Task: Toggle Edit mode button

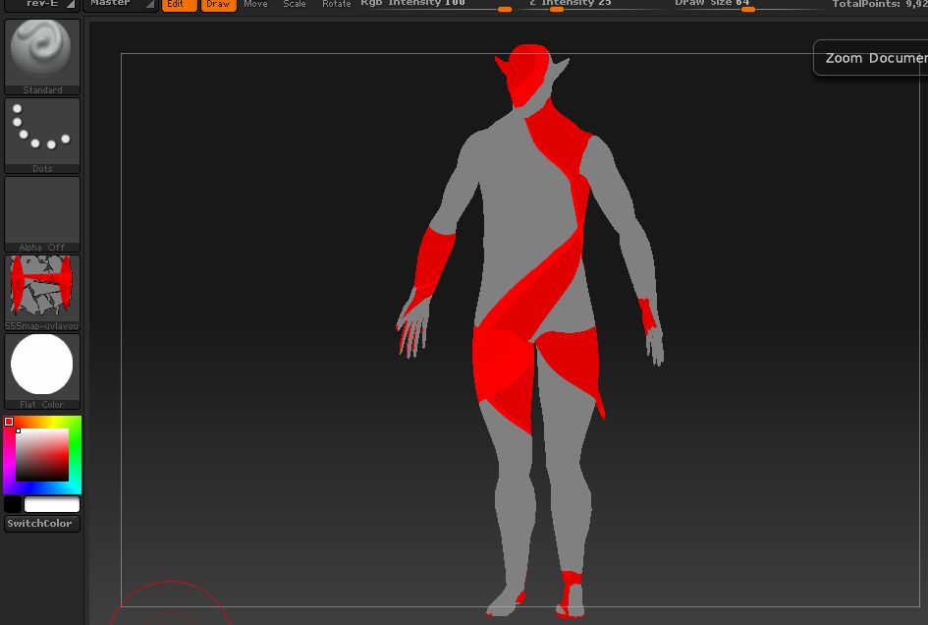Action: 178,5
